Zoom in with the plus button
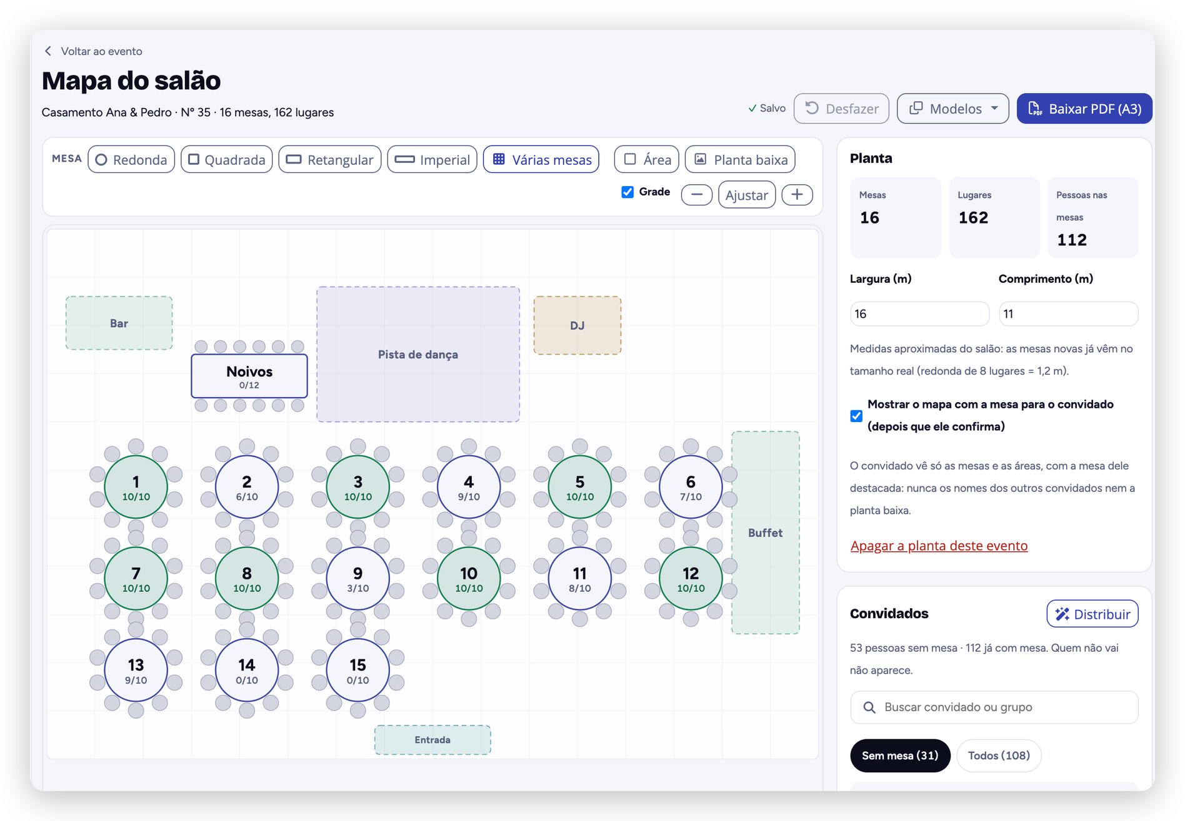1185x821 pixels. 797,195
